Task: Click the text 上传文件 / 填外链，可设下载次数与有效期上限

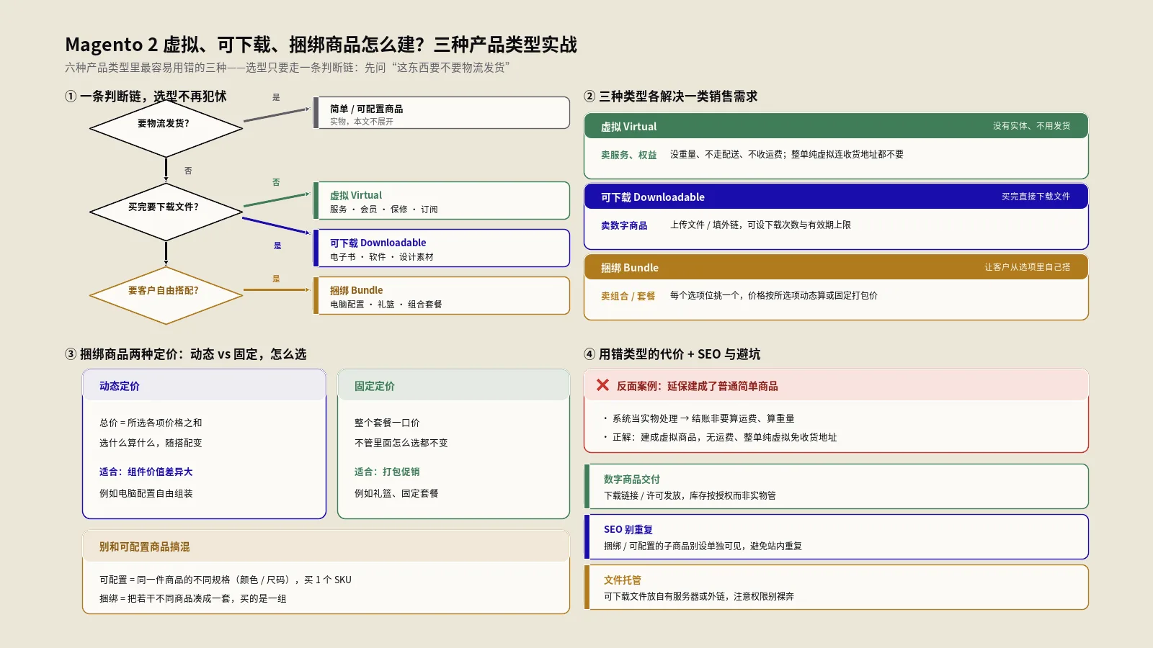Action: pyautogui.click(x=760, y=225)
